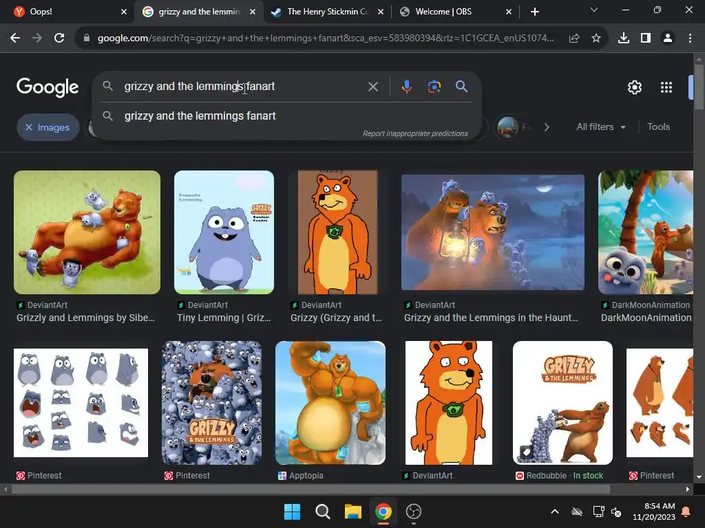Bookmark this tab with star icon
Screen dimensions: 705x528
point(596,38)
